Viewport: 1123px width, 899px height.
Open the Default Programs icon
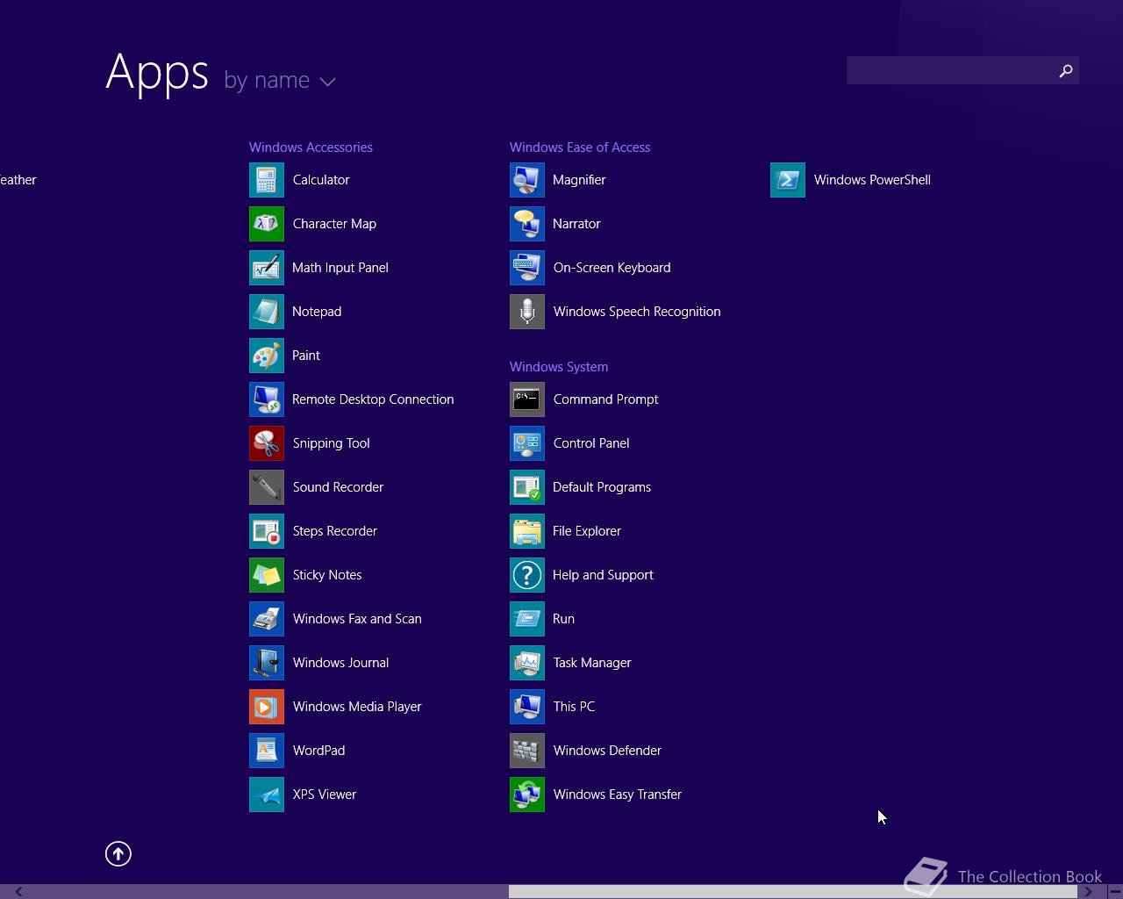[527, 487]
